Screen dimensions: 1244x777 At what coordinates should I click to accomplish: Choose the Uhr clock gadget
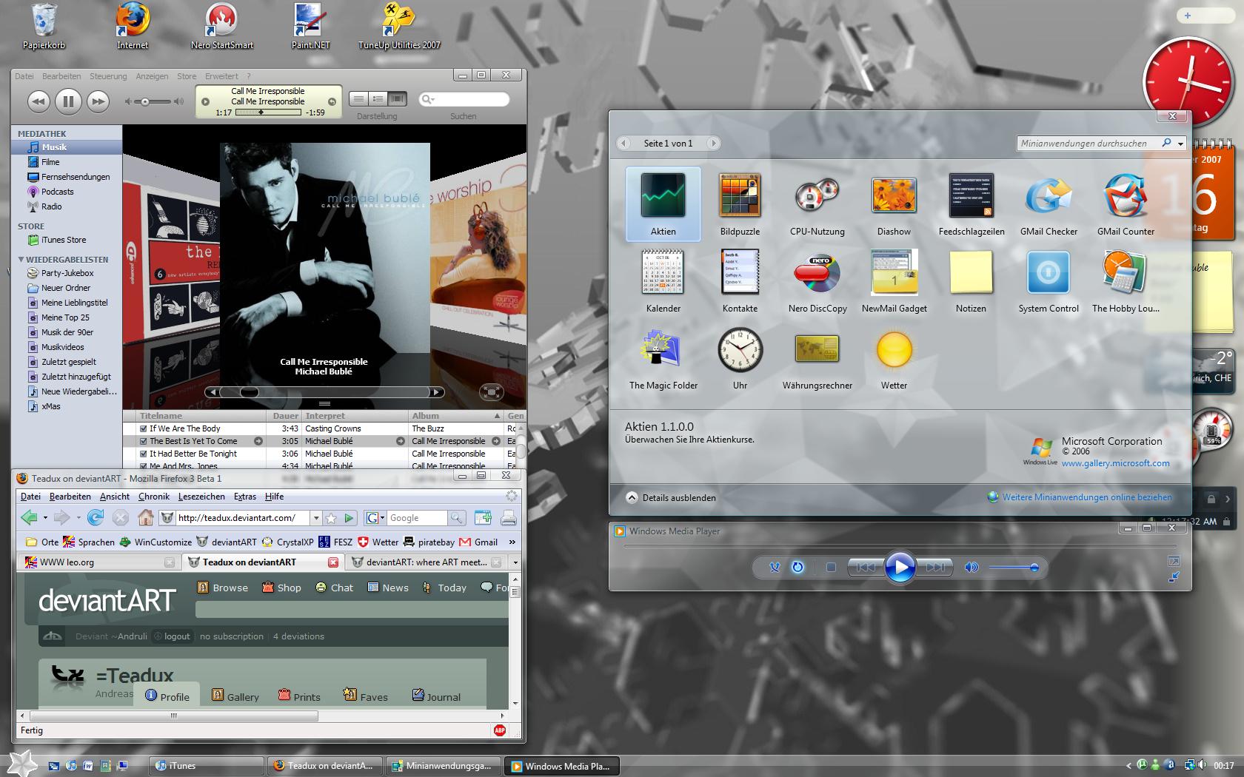pyautogui.click(x=740, y=358)
